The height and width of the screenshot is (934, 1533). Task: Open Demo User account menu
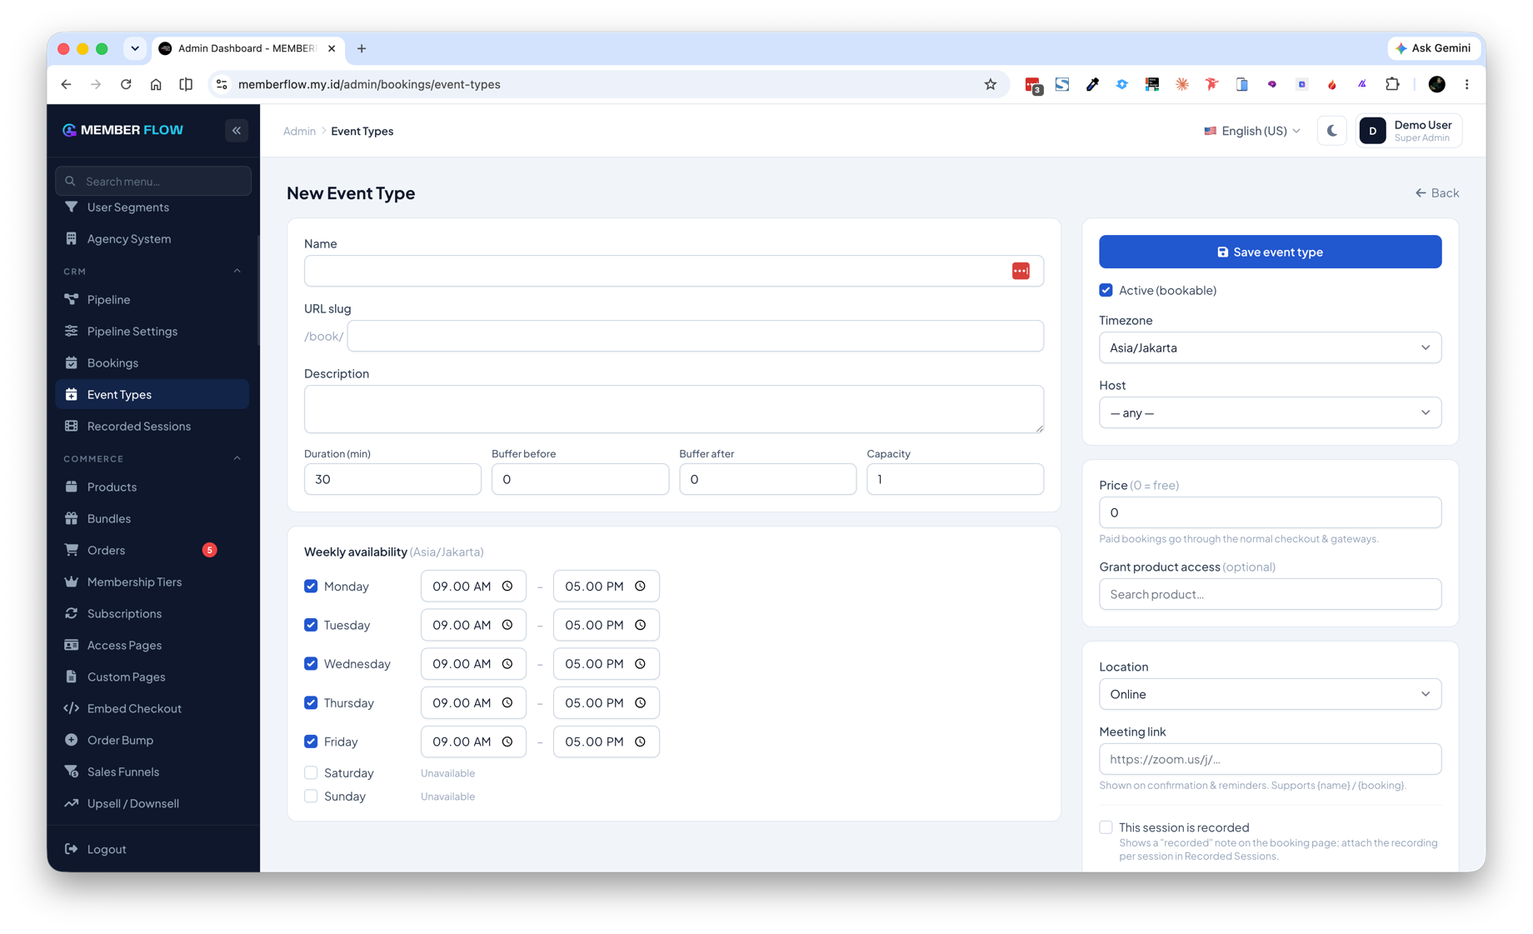click(x=1409, y=131)
